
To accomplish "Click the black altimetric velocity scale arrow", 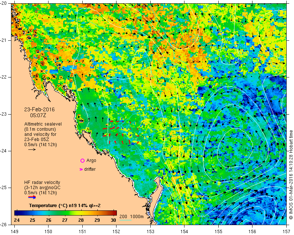I will point(32,149).
